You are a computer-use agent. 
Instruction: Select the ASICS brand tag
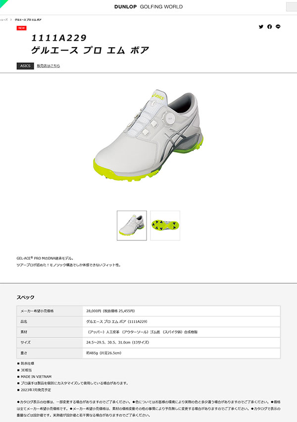[25, 66]
